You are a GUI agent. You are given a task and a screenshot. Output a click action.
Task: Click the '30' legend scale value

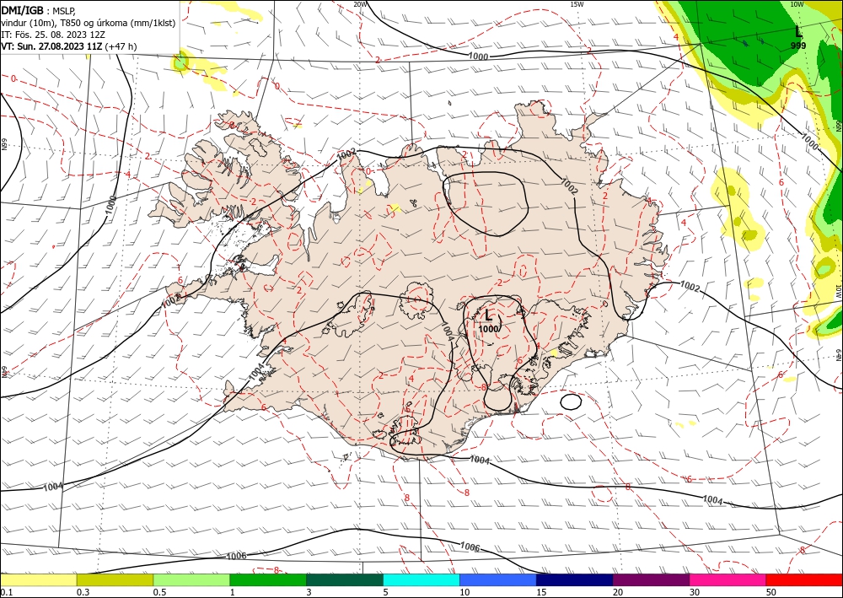(695, 592)
